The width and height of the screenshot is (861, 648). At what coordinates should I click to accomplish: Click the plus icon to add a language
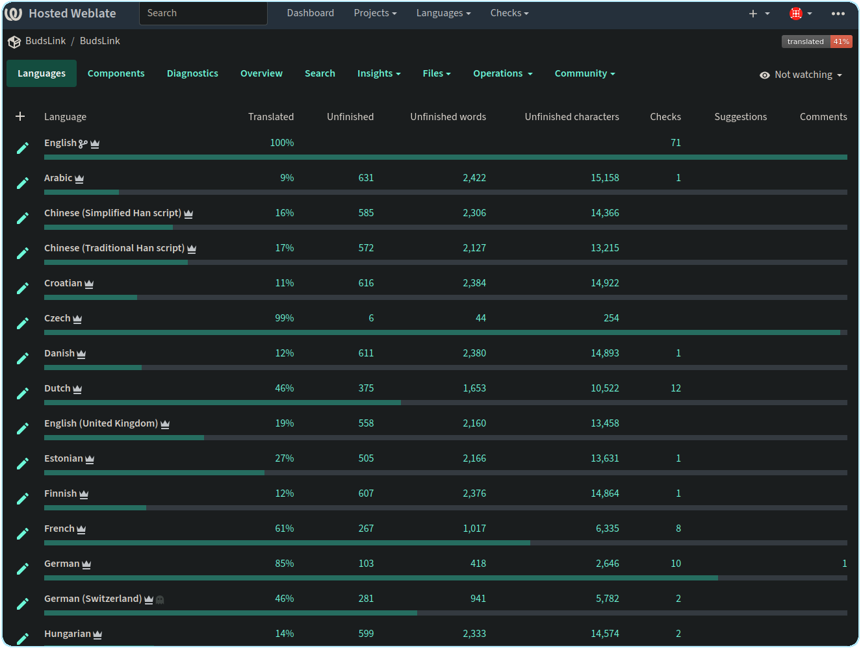20,116
